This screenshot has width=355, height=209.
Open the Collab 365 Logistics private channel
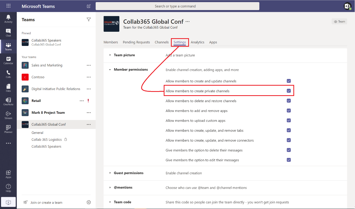(x=47, y=140)
